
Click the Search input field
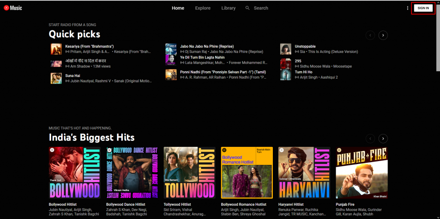coord(261,8)
